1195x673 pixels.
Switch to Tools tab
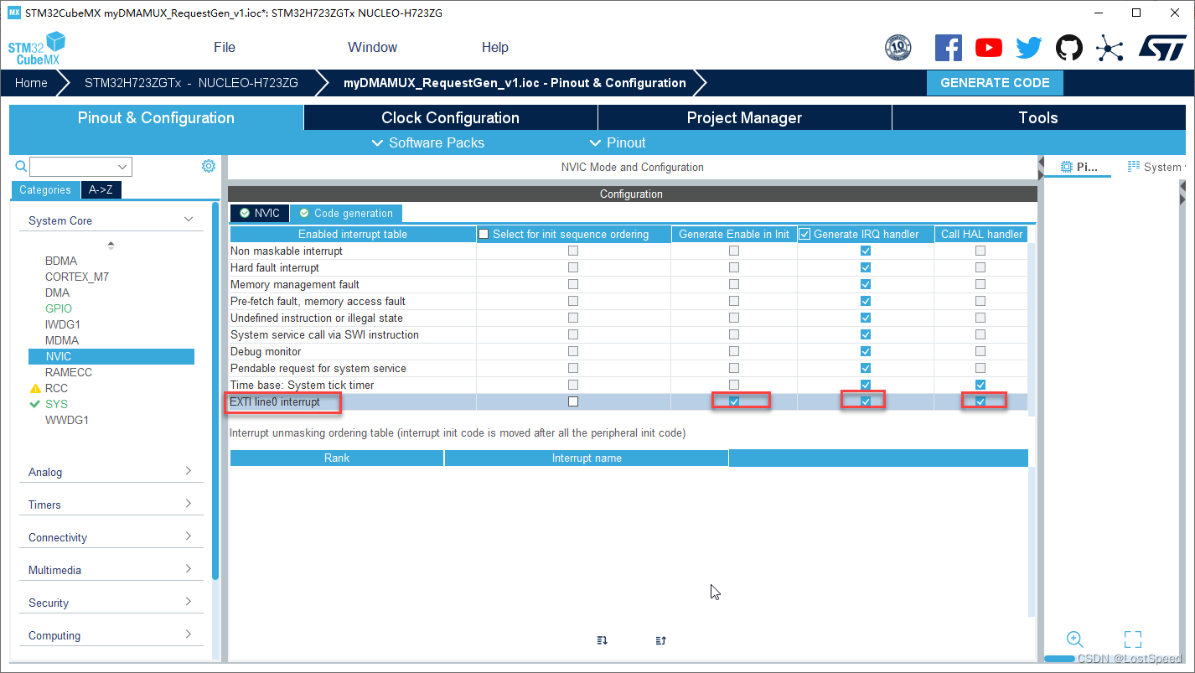pos(1038,117)
